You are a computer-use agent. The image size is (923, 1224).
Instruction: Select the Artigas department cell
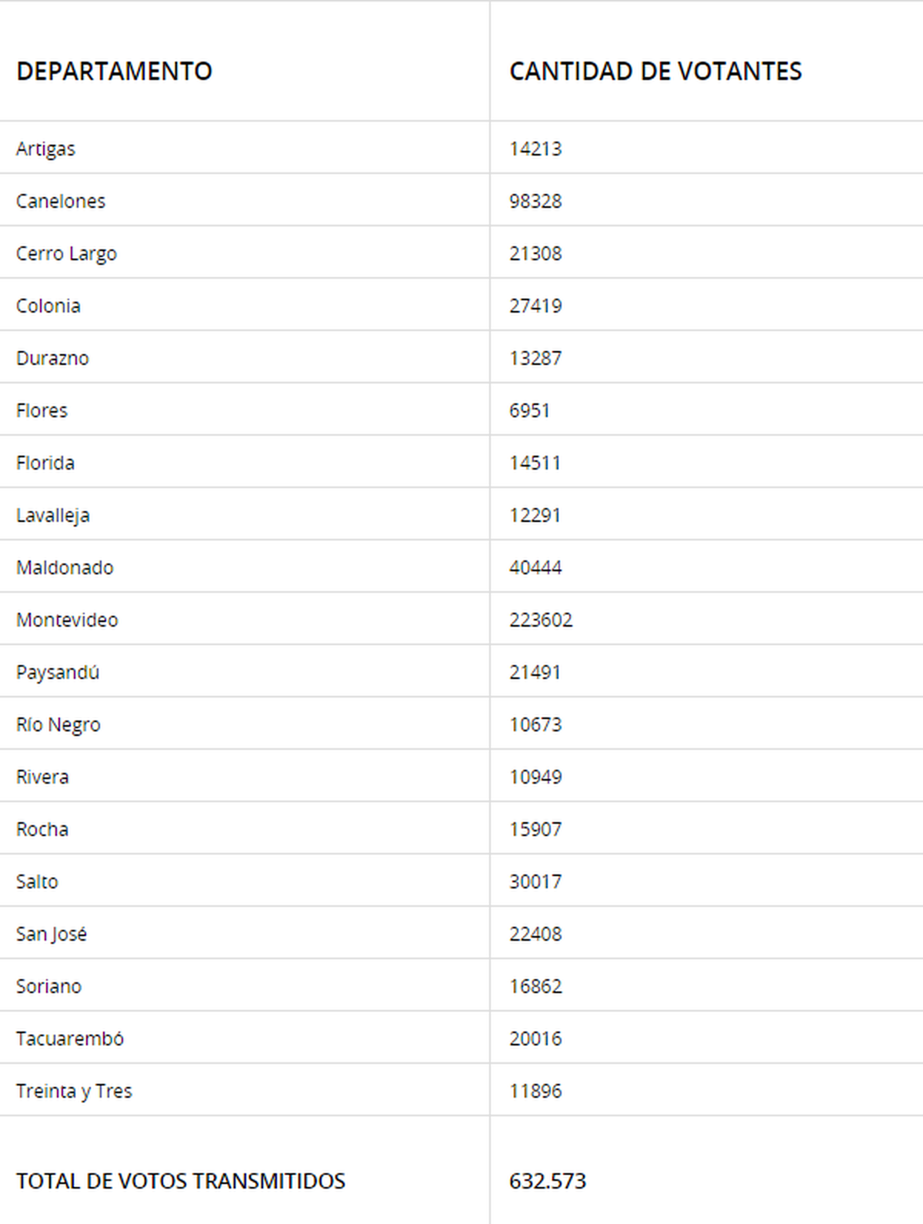click(x=45, y=149)
